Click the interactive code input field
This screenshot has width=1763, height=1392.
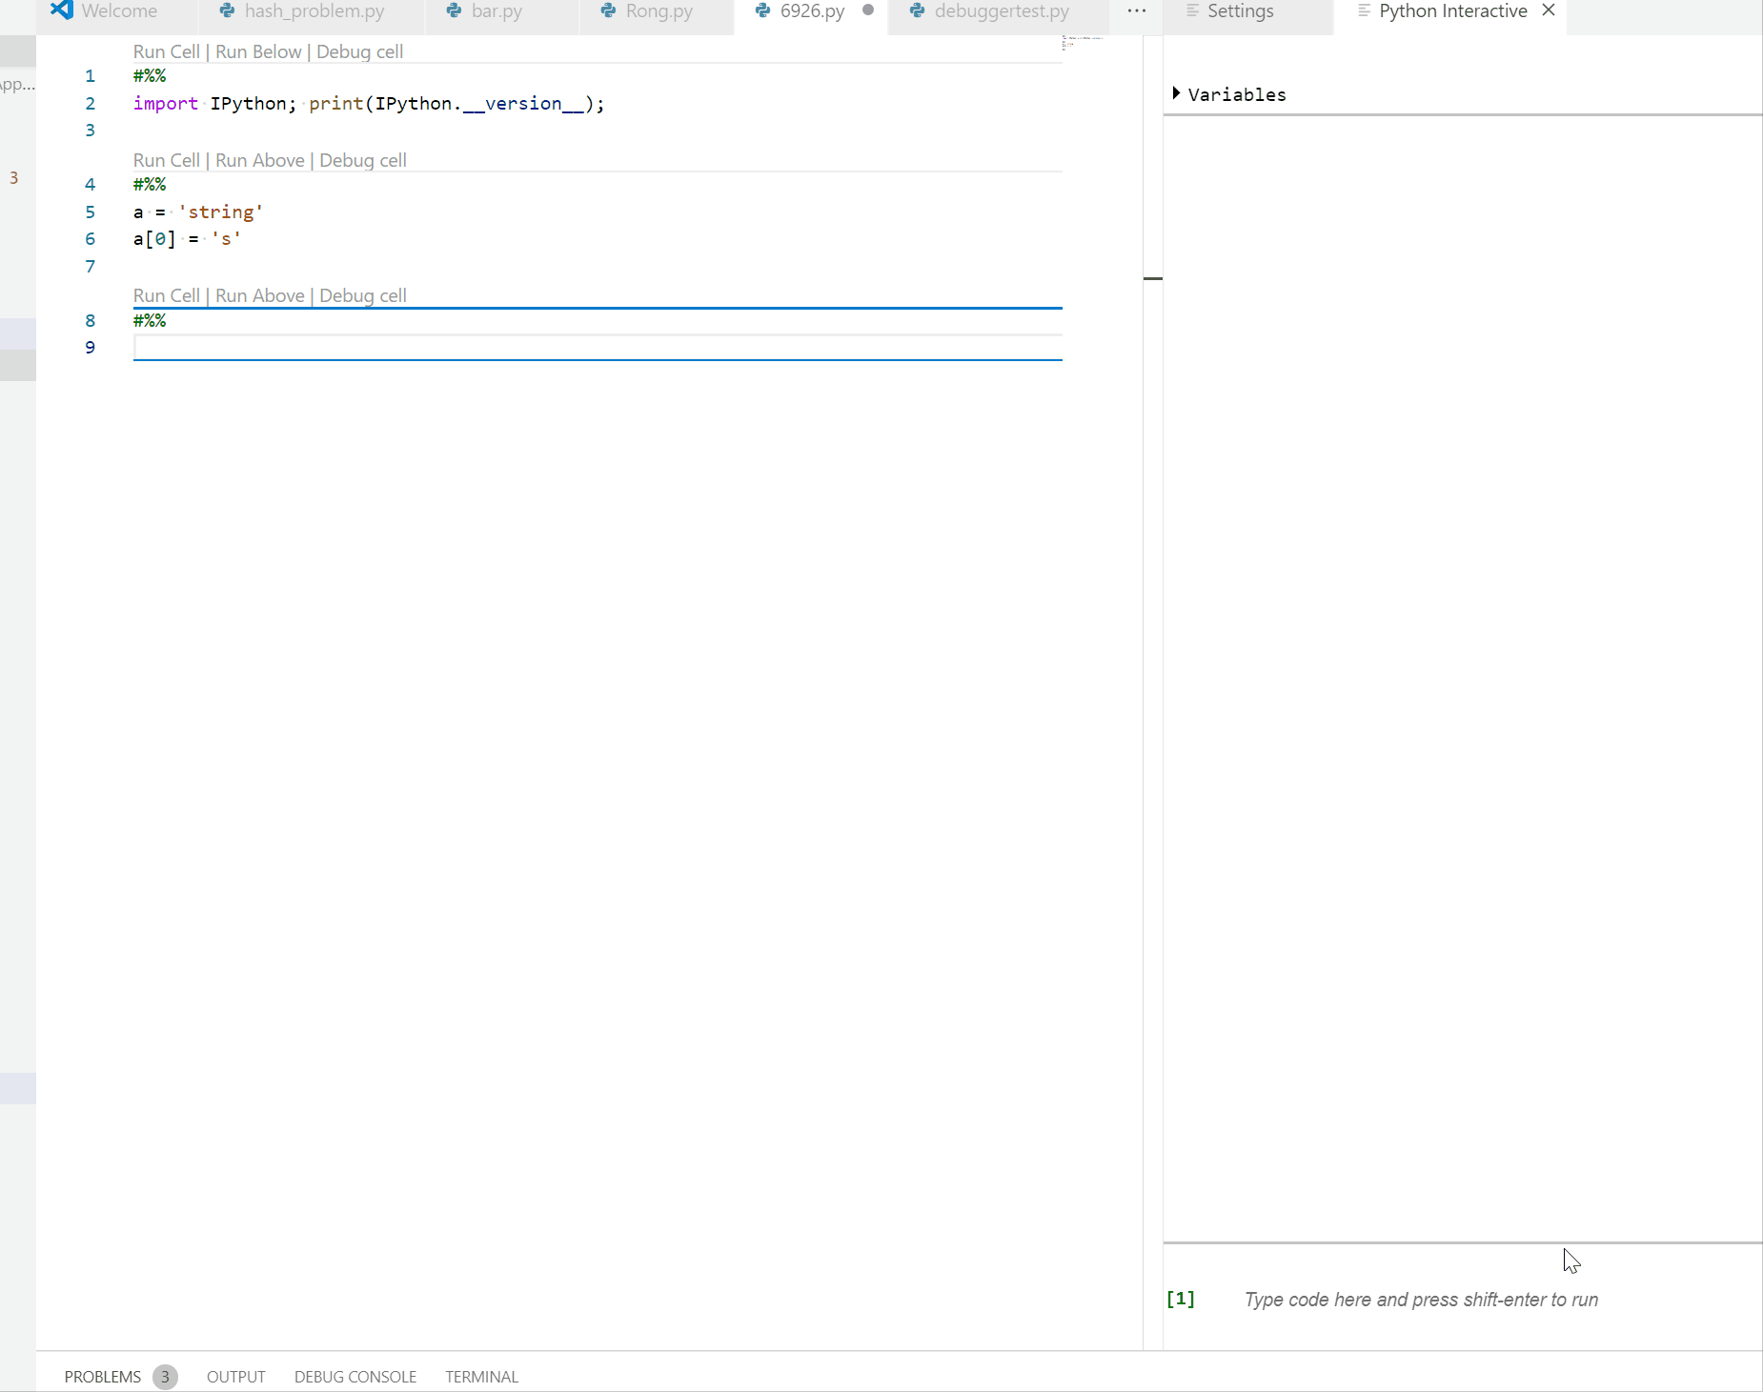coord(1420,1299)
